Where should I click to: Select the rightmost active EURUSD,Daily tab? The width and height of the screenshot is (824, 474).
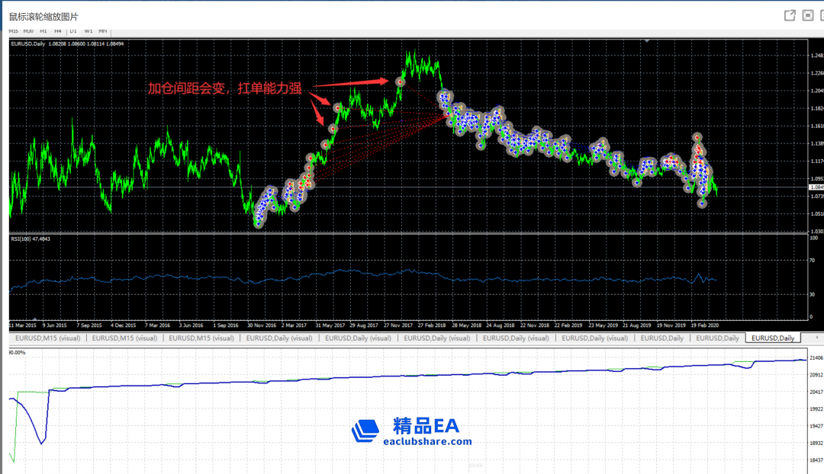[x=773, y=338]
